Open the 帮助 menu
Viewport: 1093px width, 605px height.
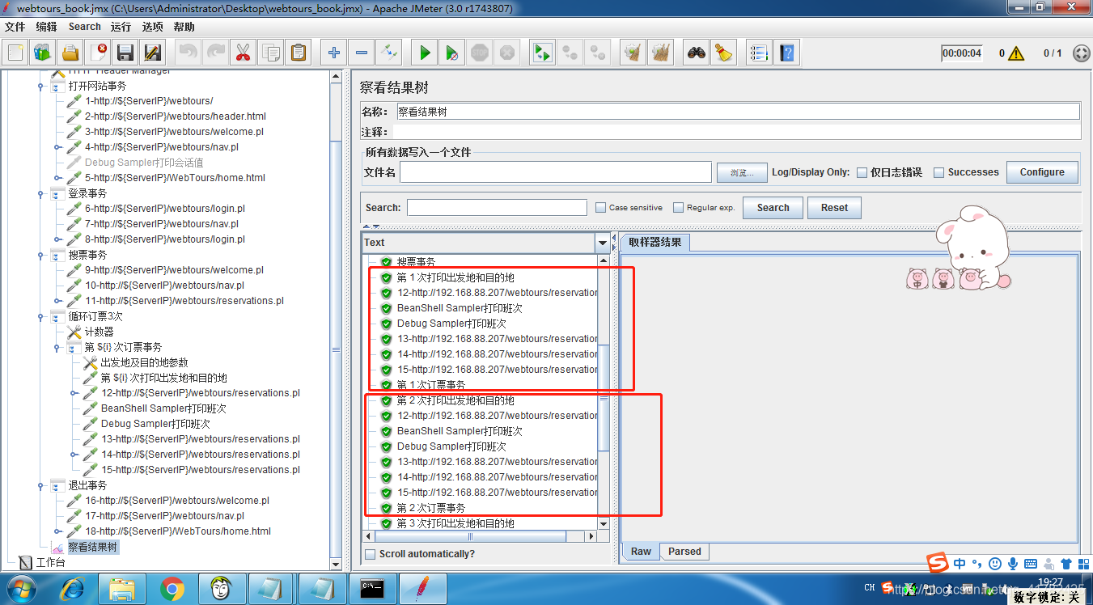(x=184, y=27)
